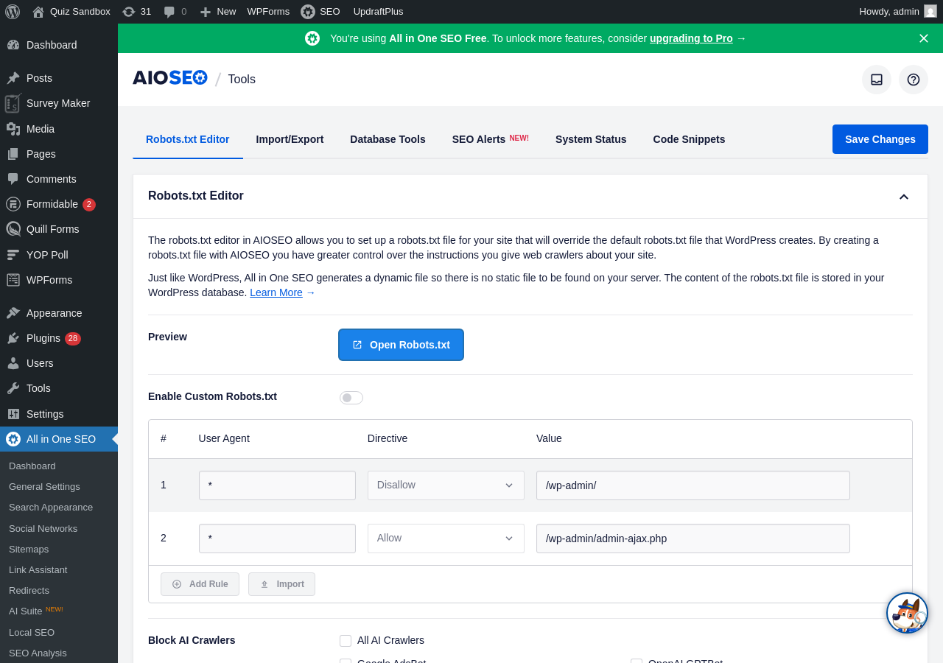The image size is (943, 663).
Task: Click the Save Changes button
Action: (880, 139)
